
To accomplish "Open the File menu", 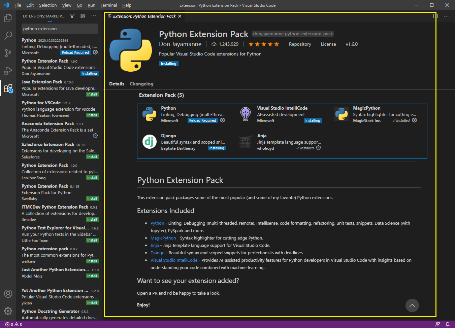I will point(18,5).
